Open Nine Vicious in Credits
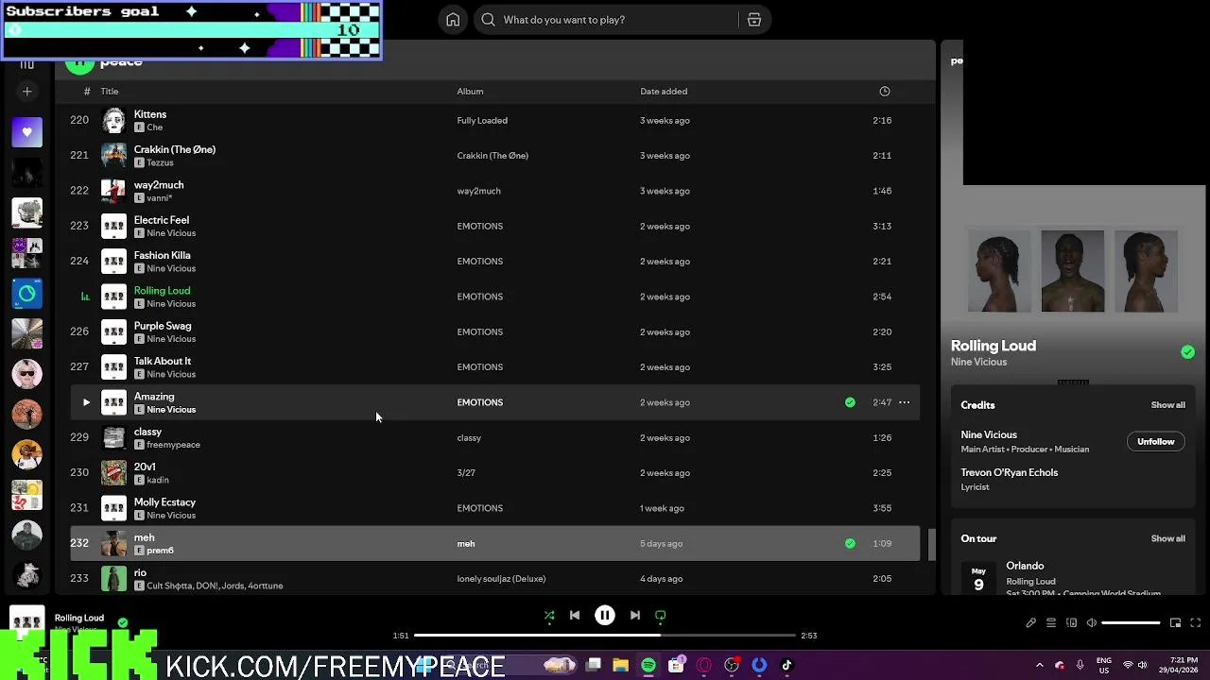1210x680 pixels. 989,435
